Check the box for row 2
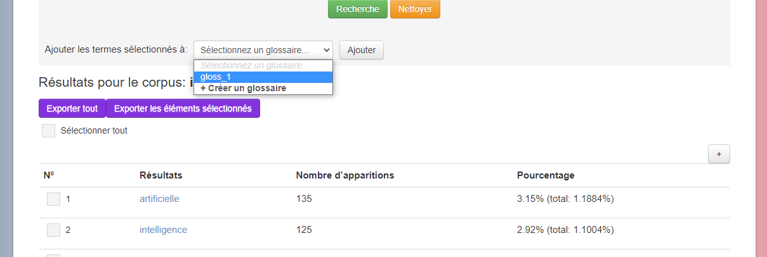The image size is (767, 257). 53,230
